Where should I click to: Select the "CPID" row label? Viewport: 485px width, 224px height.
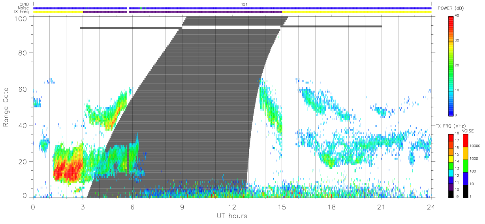pos(24,4)
